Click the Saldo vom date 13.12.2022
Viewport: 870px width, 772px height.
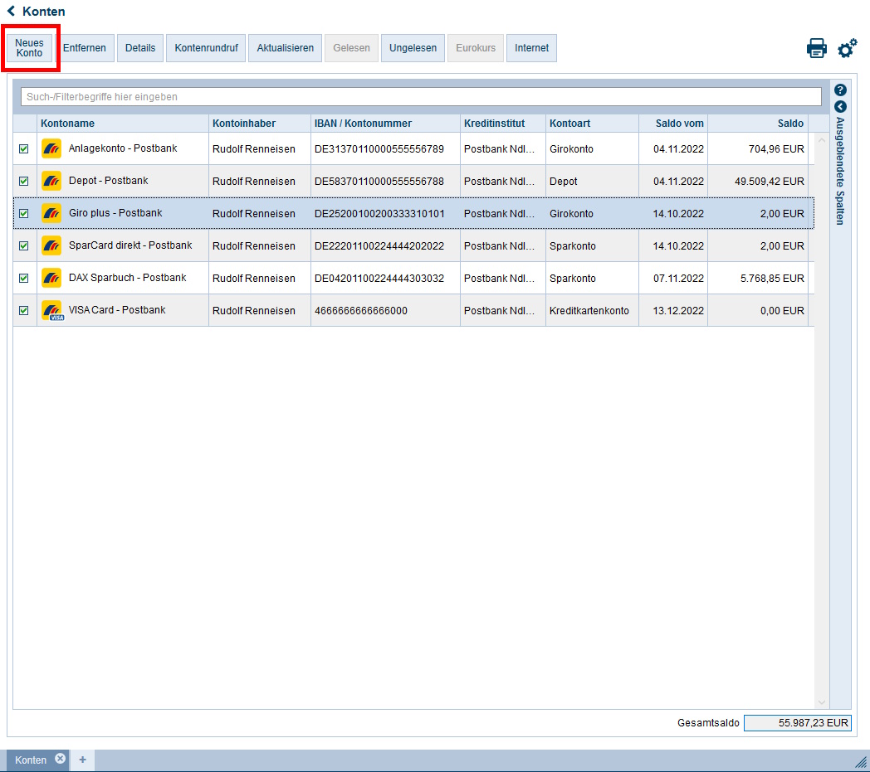pos(678,311)
